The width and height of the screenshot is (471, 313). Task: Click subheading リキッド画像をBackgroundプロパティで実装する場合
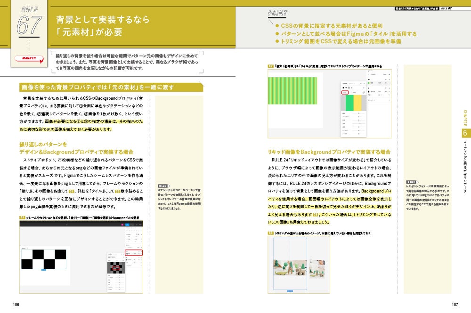click(329, 152)
